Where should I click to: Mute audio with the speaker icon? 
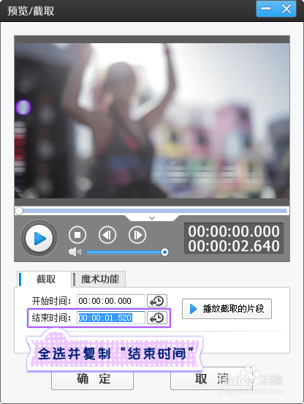(x=75, y=252)
